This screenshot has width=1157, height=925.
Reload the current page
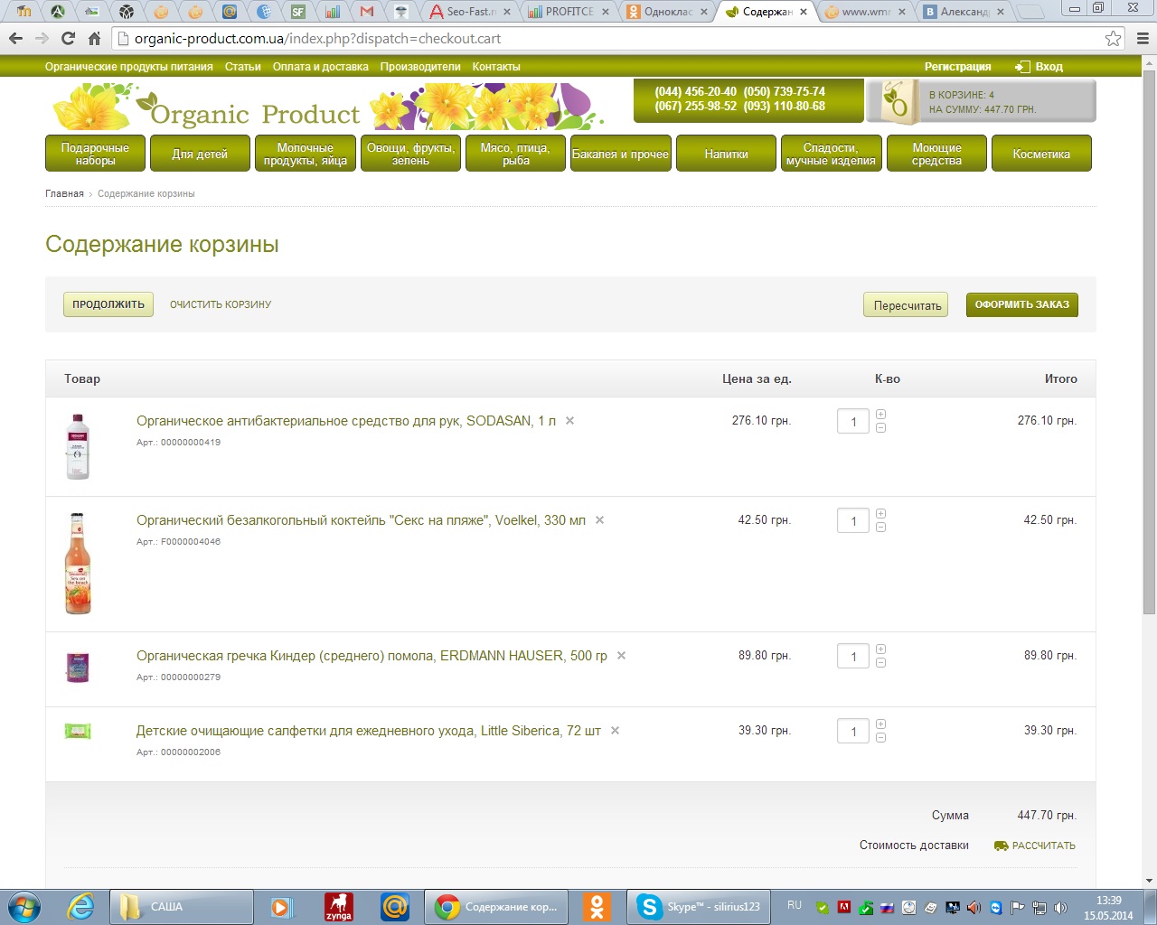[68, 39]
